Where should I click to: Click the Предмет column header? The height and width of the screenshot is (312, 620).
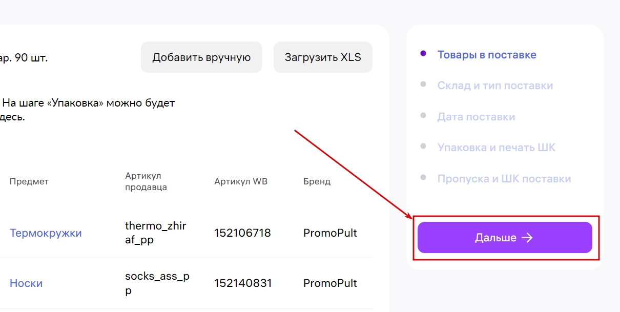pos(29,181)
